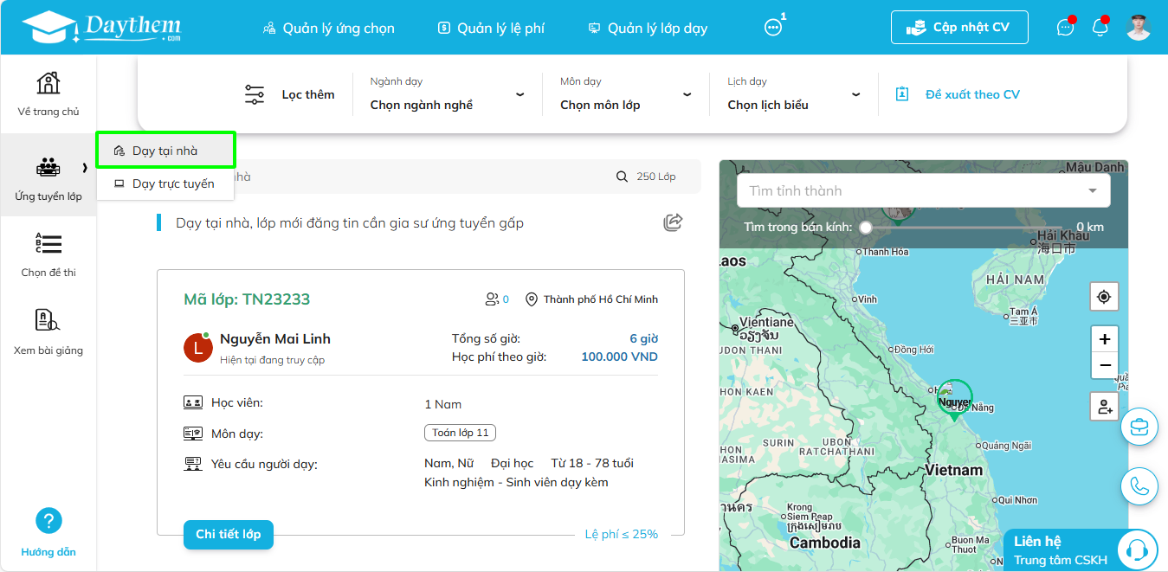Click the locate-me map button
1168x572 pixels.
1104,297
